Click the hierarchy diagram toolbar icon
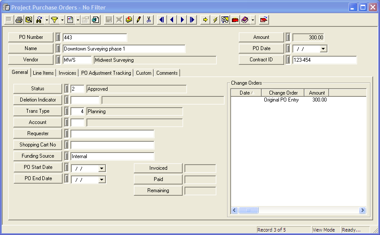380x235 pixels. click(x=225, y=19)
